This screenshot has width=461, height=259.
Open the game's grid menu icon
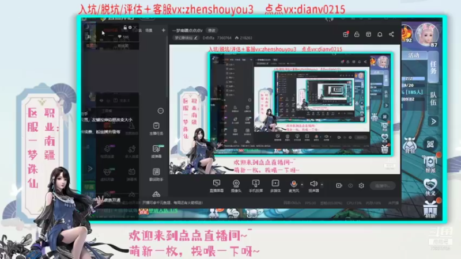point(430,144)
